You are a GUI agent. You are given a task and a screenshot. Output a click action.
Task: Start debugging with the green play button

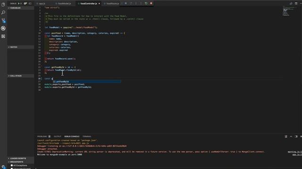[x=19, y=3]
